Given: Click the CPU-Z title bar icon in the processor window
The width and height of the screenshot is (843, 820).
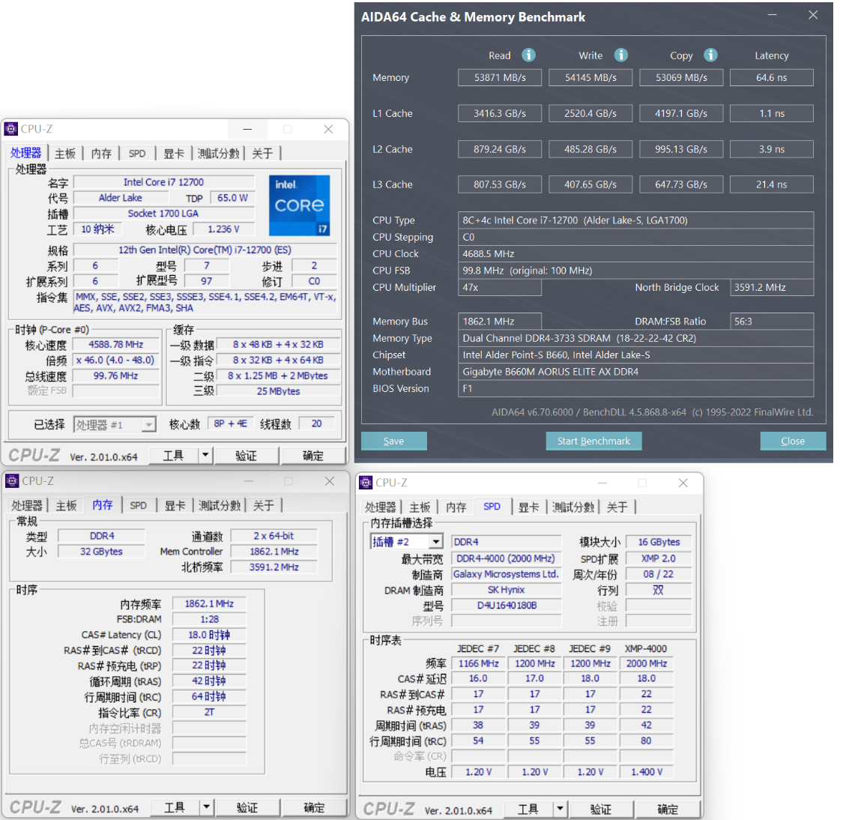Looking at the screenshot, I should point(10,129).
